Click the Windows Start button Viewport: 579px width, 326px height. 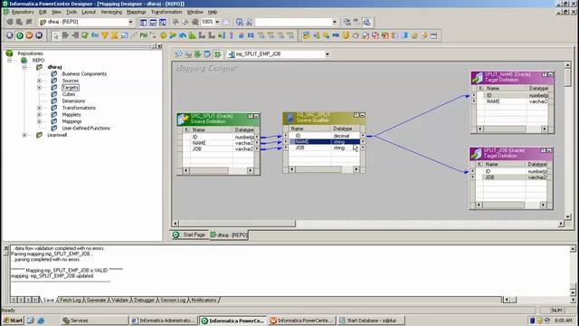(x=13, y=321)
